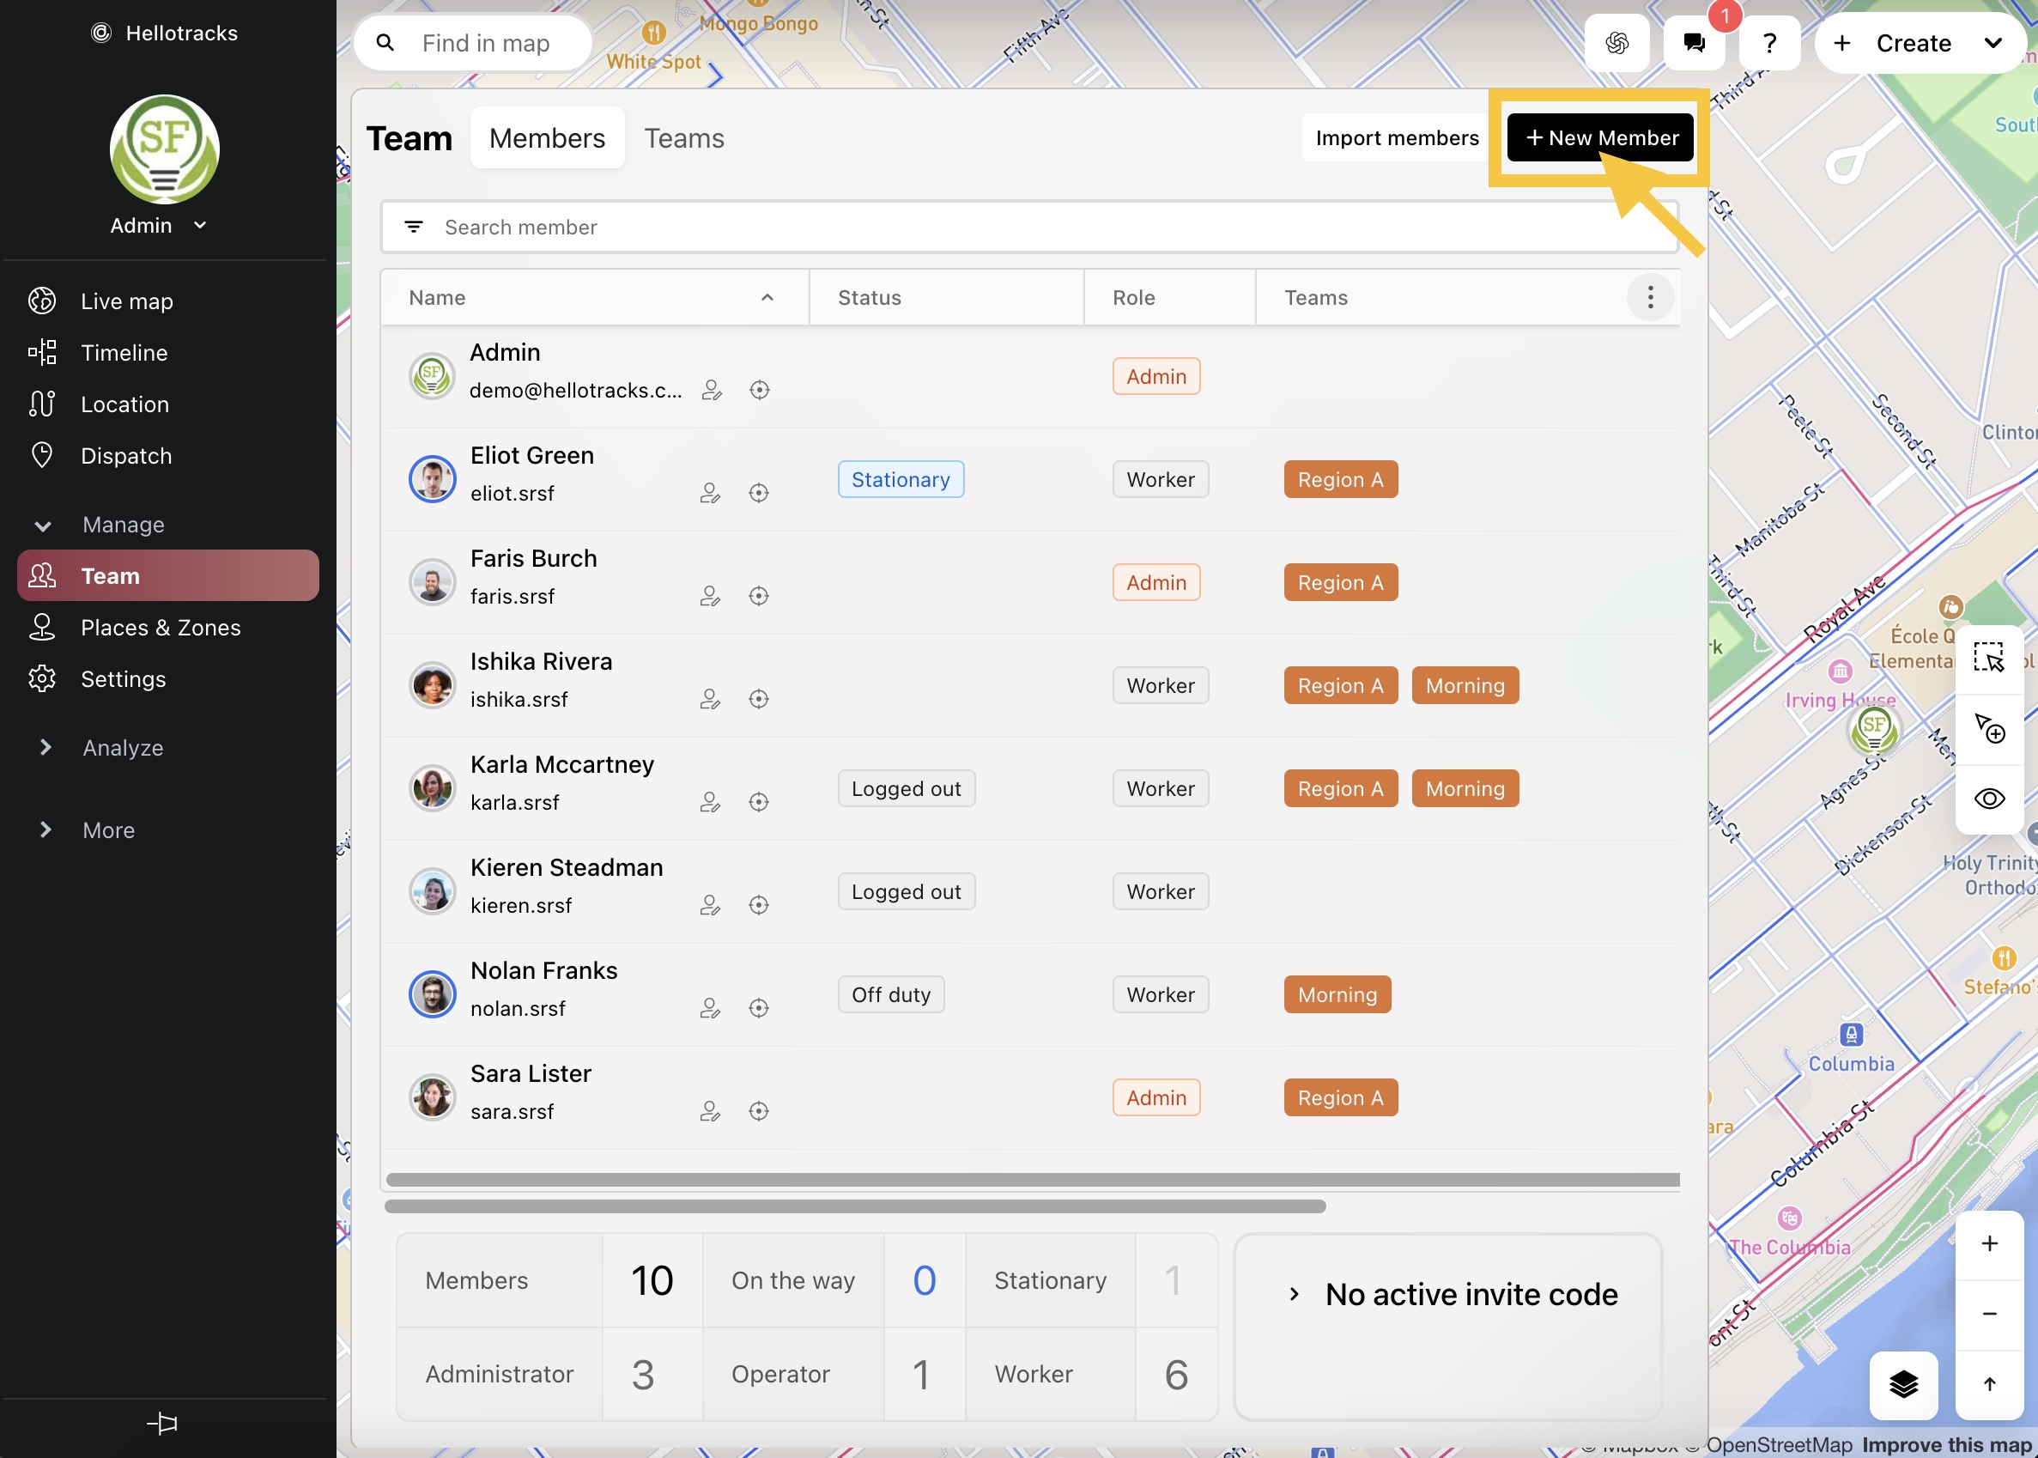Open the AI assistant chat icon
The image size is (2038, 1458).
point(1617,42)
